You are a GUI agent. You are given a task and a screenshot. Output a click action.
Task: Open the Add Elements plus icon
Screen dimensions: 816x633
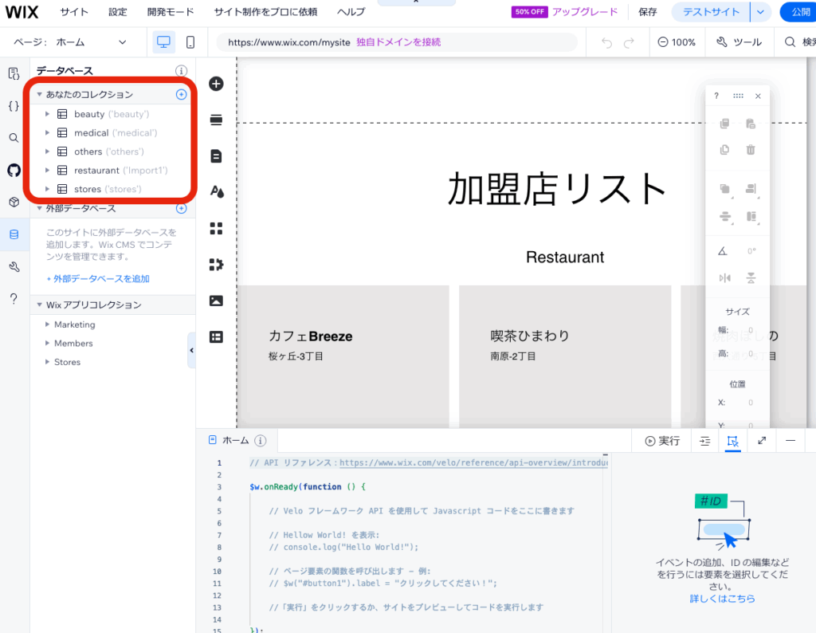pos(216,84)
